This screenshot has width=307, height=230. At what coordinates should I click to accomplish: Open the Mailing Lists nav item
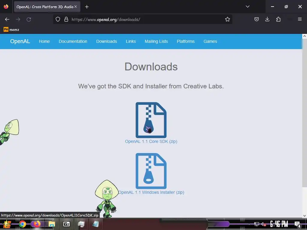click(156, 41)
